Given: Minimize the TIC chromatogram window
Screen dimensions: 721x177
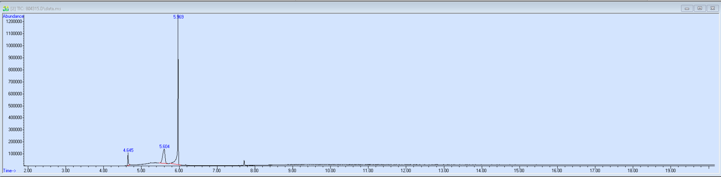Looking at the screenshot, I should pos(687,8).
